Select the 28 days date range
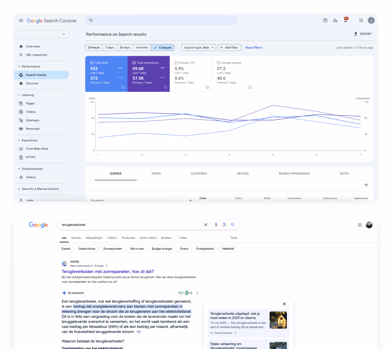 coord(125,48)
